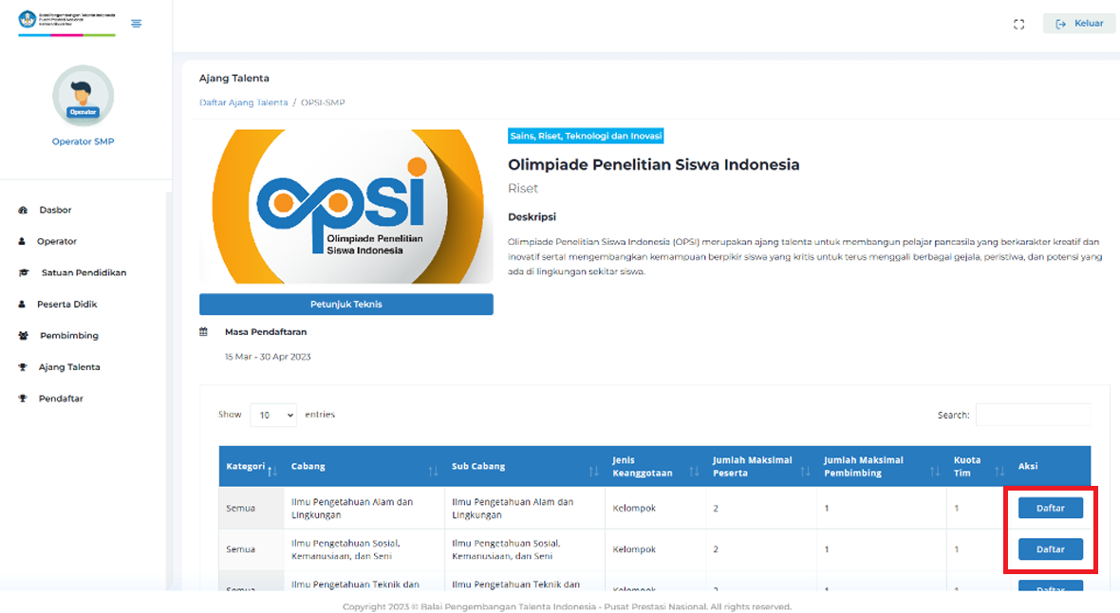Sort table by Cabang column arrows
1120x613 pixels.
tap(433, 472)
